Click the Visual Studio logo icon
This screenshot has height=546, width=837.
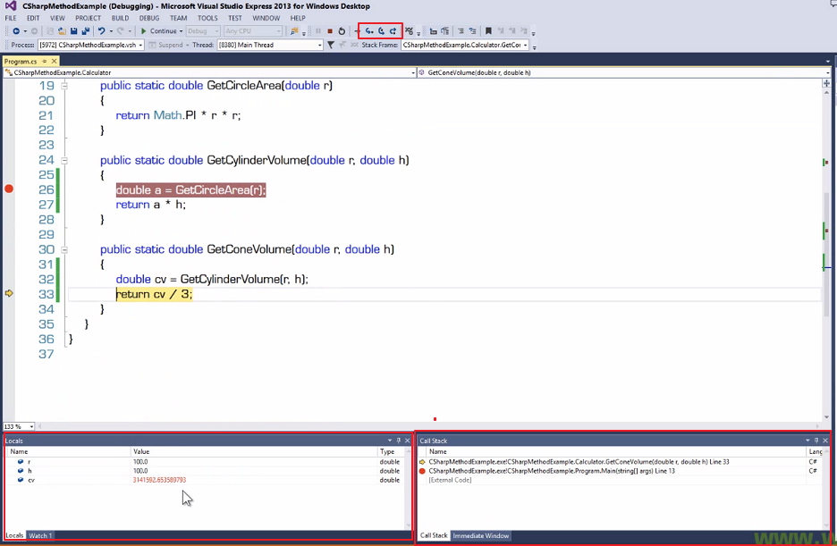(x=10, y=6)
